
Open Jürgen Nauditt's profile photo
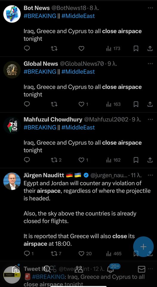point(12,181)
